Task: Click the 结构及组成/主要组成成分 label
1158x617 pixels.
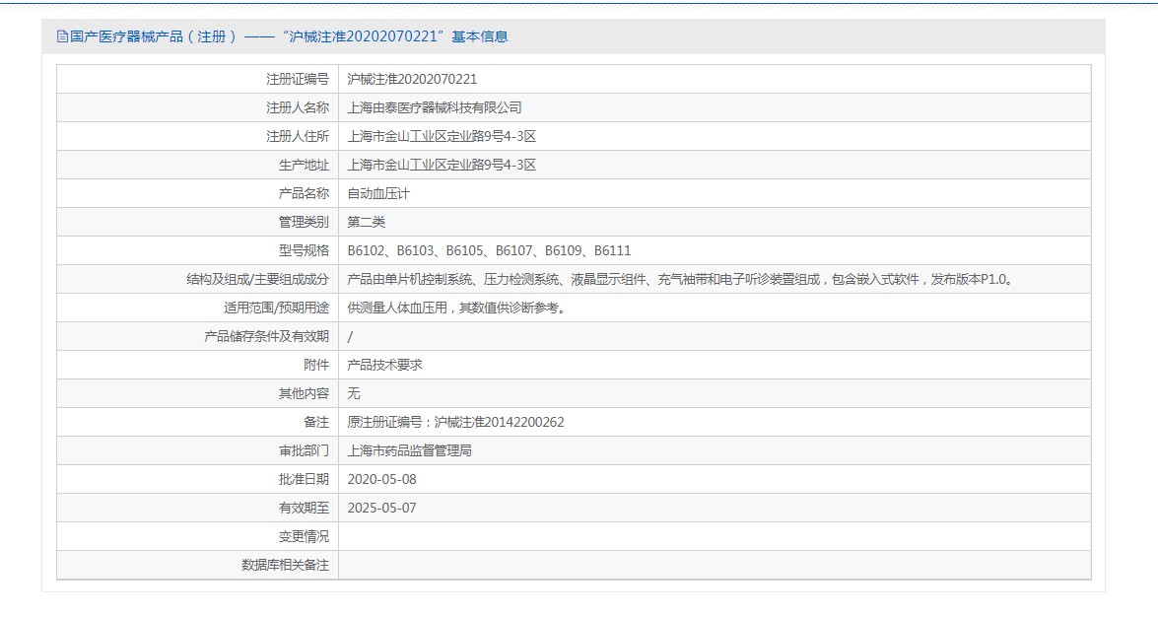Action: coord(258,279)
